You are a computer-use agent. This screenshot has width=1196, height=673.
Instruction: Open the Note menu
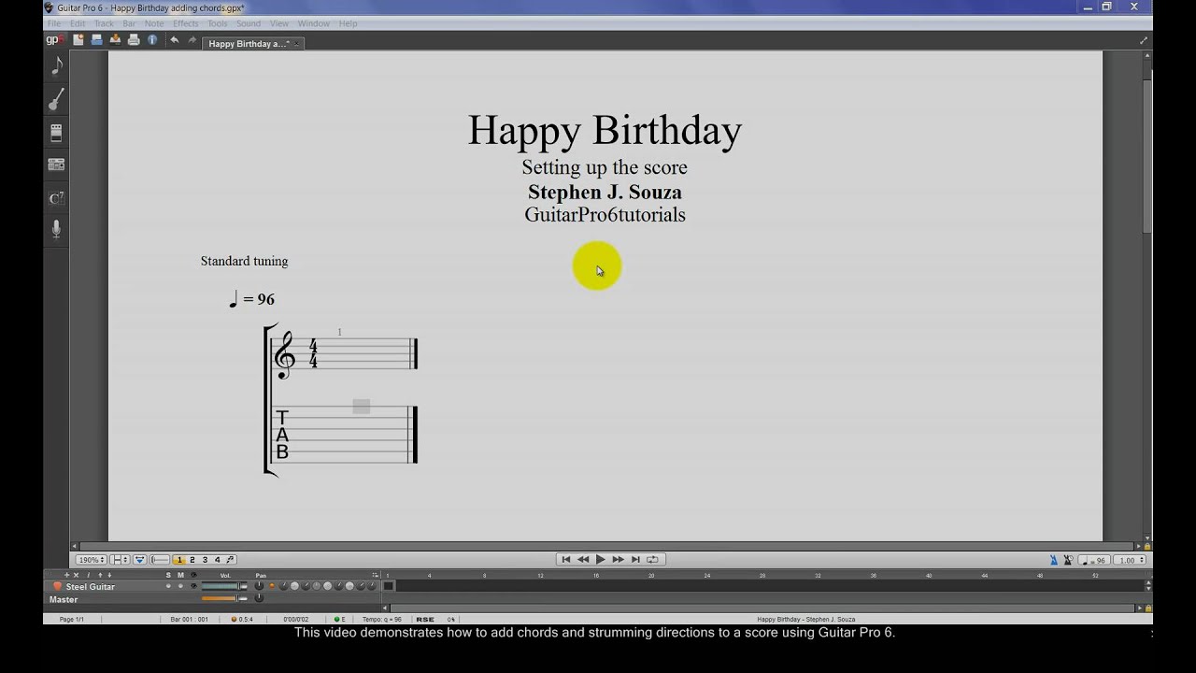154,23
